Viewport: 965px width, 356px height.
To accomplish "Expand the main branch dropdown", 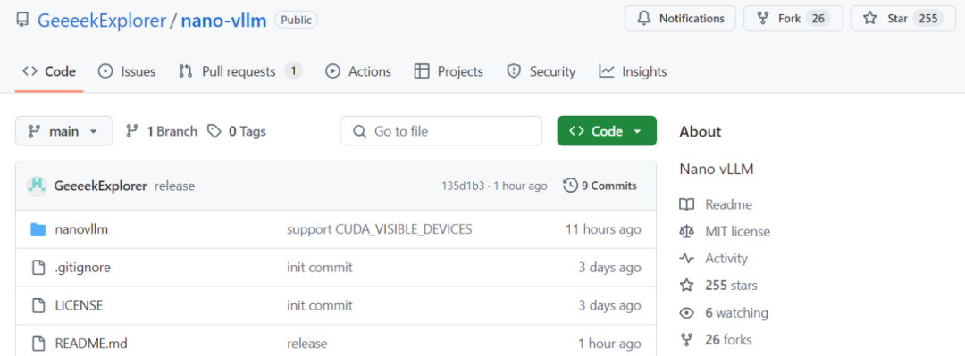I will pyautogui.click(x=64, y=131).
